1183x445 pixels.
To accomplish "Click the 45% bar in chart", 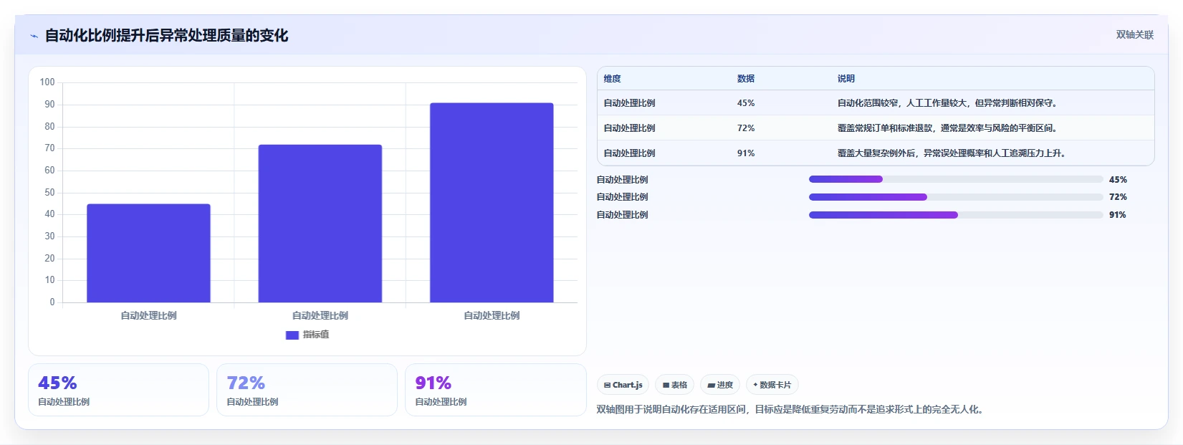I will click(148, 253).
